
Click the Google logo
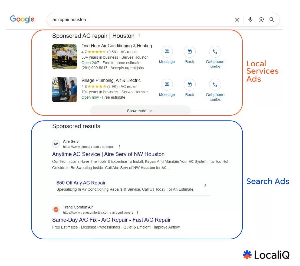[x=22, y=19]
